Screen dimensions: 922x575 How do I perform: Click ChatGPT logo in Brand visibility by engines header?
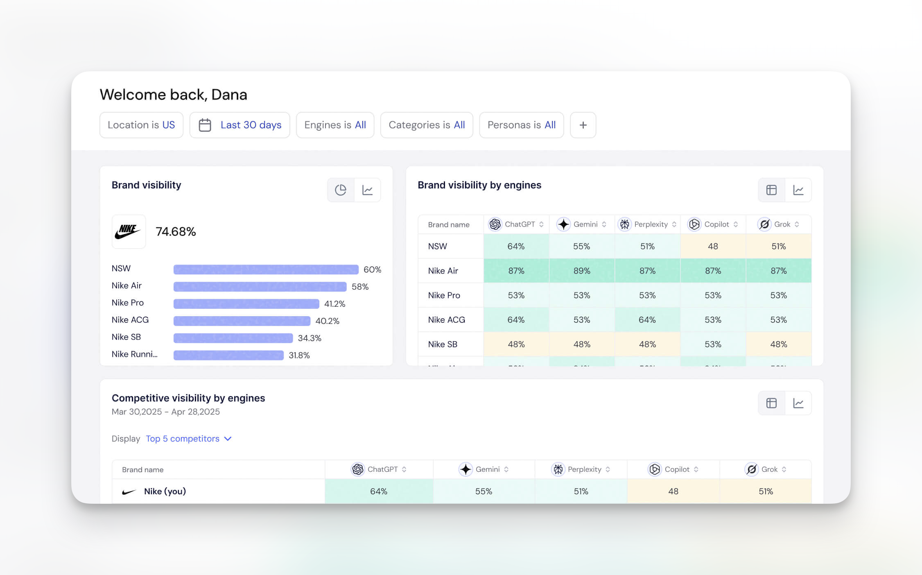495,224
